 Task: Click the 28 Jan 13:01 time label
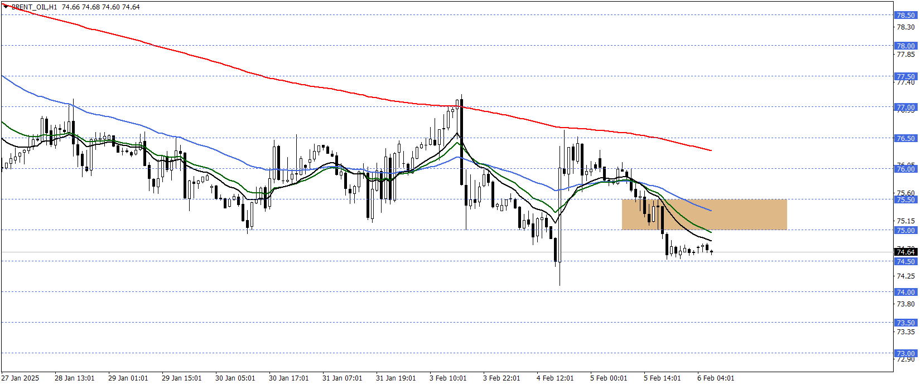(x=75, y=378)
